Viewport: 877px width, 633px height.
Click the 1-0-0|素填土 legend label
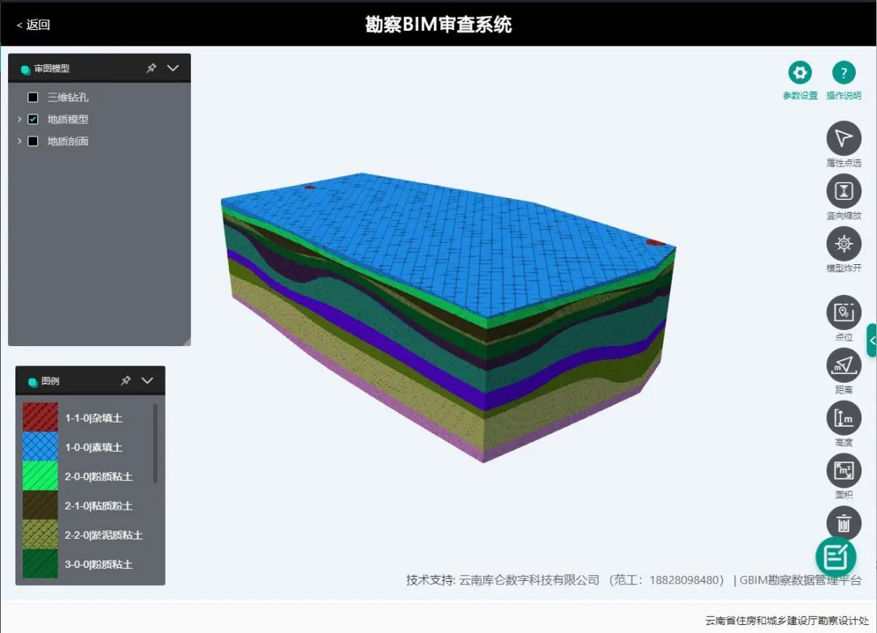coord(93,447)
